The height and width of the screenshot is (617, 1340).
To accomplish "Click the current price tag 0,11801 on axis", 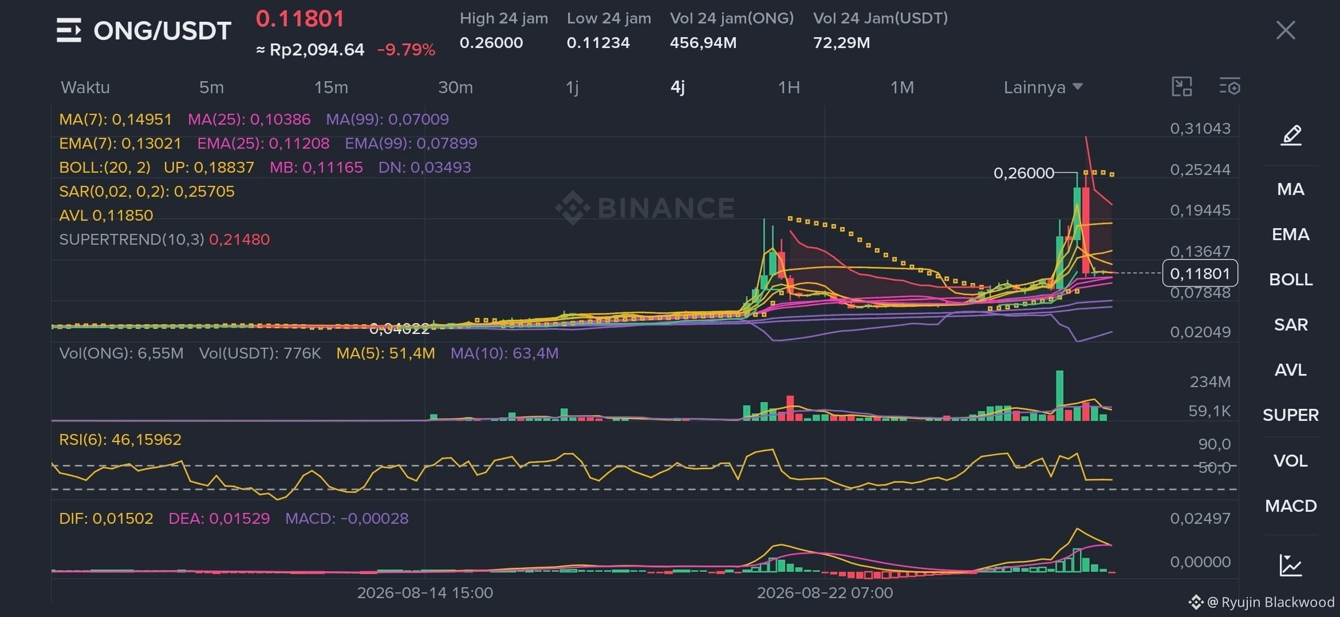I will (1200, 273).
